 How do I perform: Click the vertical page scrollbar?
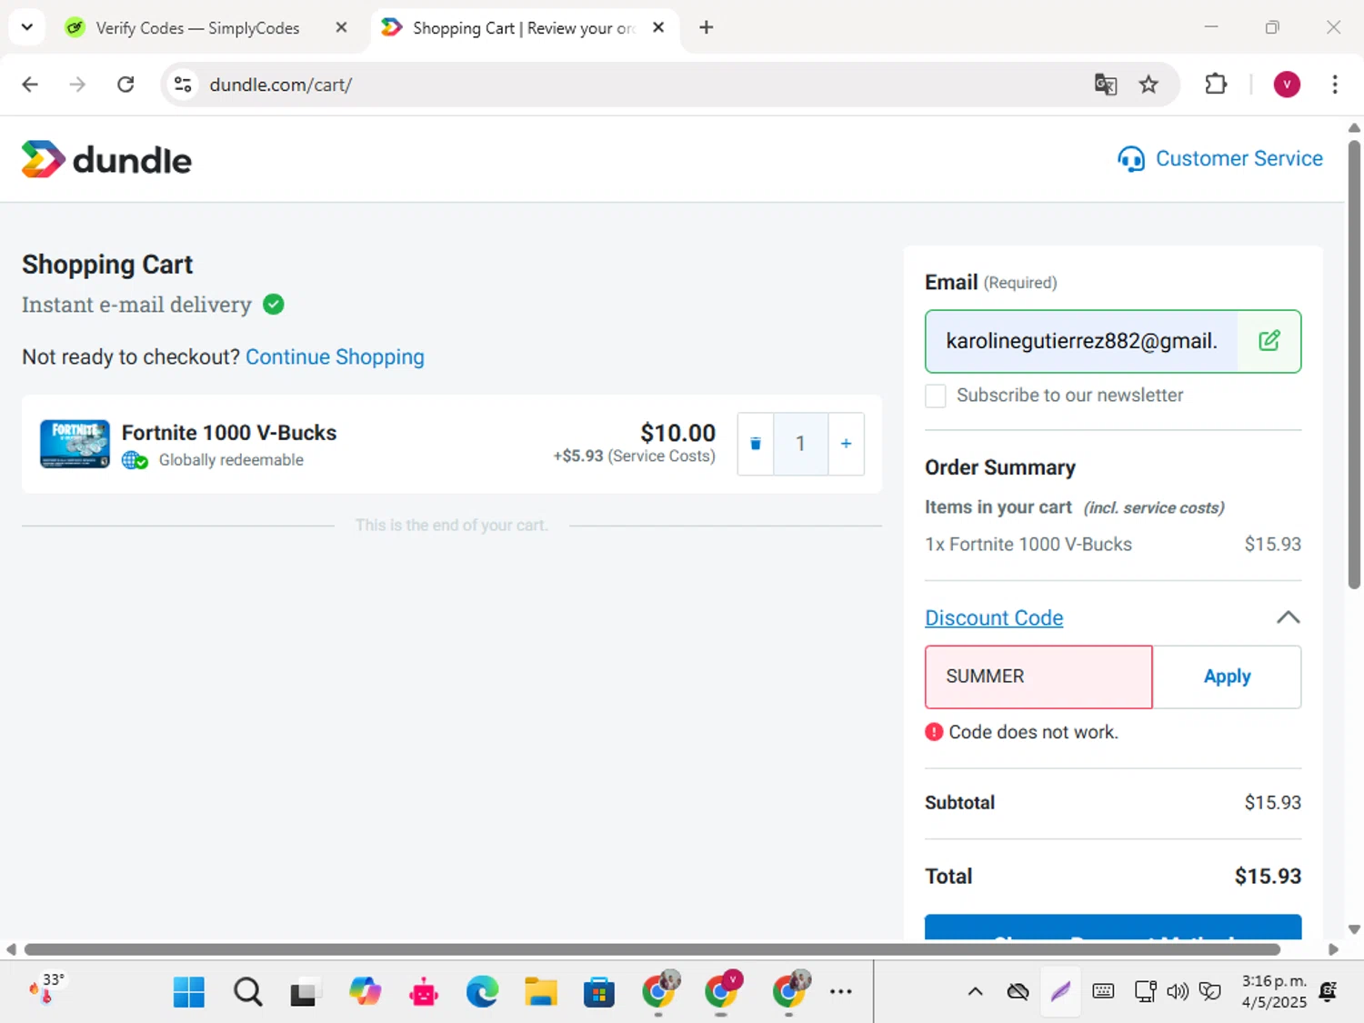point(1354,364)
